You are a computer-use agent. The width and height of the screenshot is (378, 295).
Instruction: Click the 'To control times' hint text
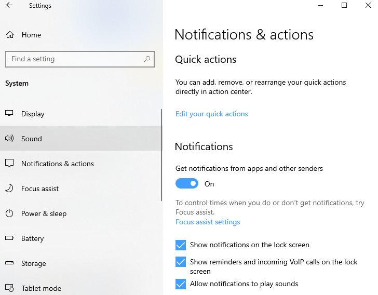[270, 207]
